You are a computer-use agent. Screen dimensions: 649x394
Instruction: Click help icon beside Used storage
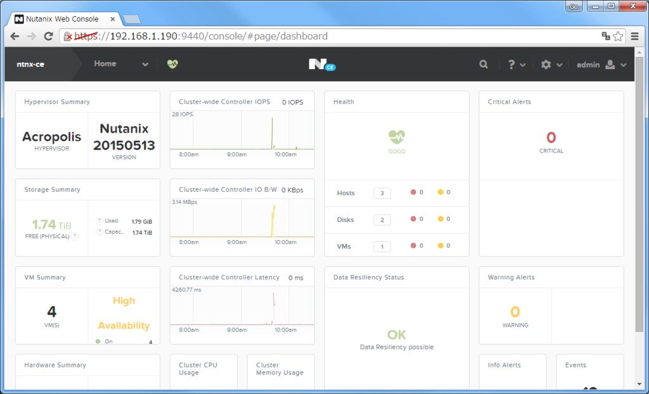pos(100,221)
